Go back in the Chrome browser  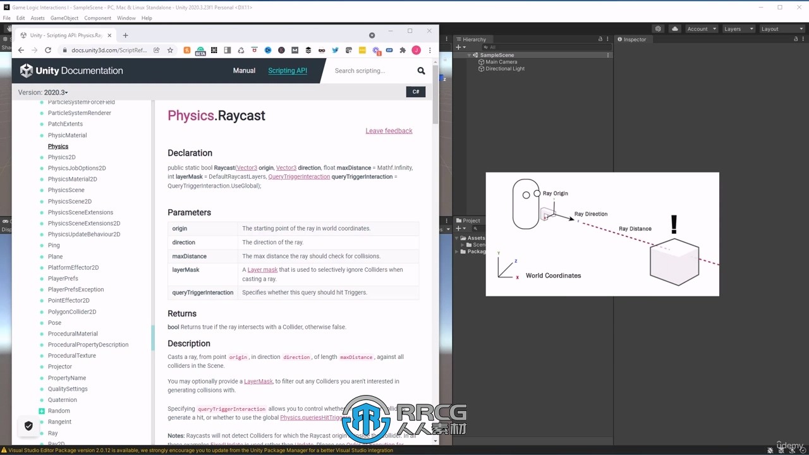(x=21, y=50)
